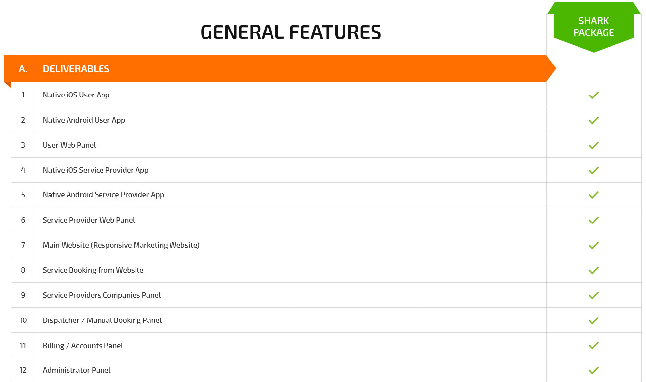
Task: Click the checkmark beside Native iOS Service Provider App
Action: pyautogui.click(x=594, y=170)
